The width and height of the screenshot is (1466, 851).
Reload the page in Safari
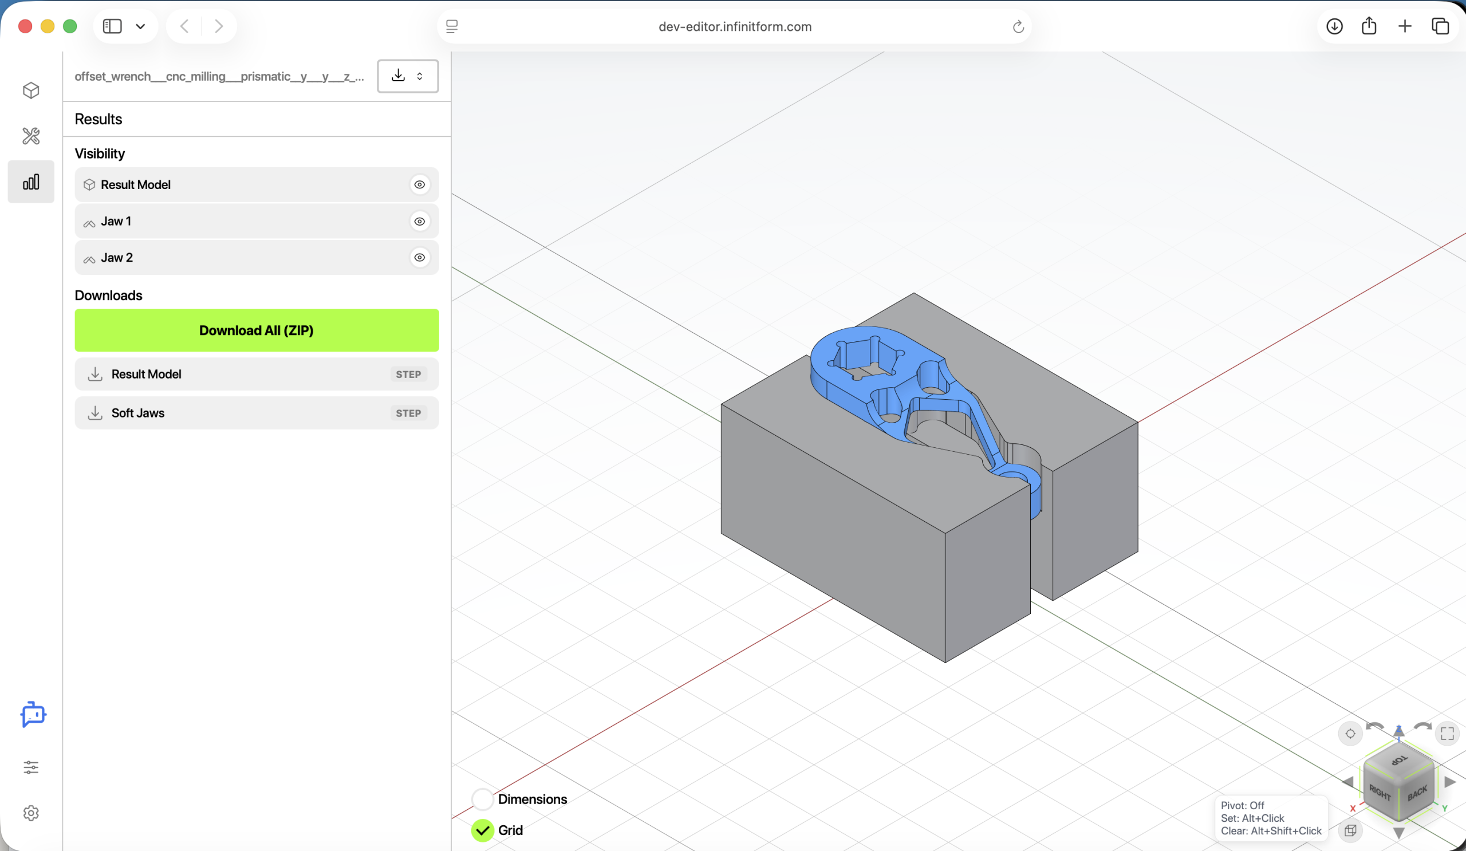tap(1018, 27)
